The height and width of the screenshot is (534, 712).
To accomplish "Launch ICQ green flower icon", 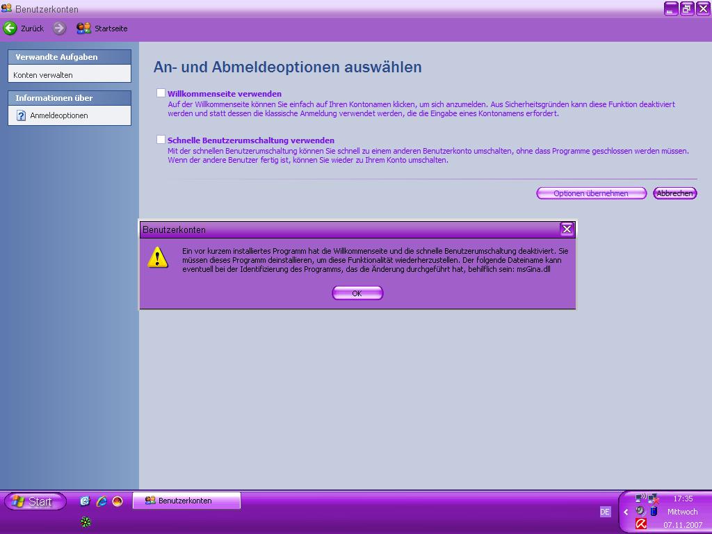I will (x=86, y=521).
